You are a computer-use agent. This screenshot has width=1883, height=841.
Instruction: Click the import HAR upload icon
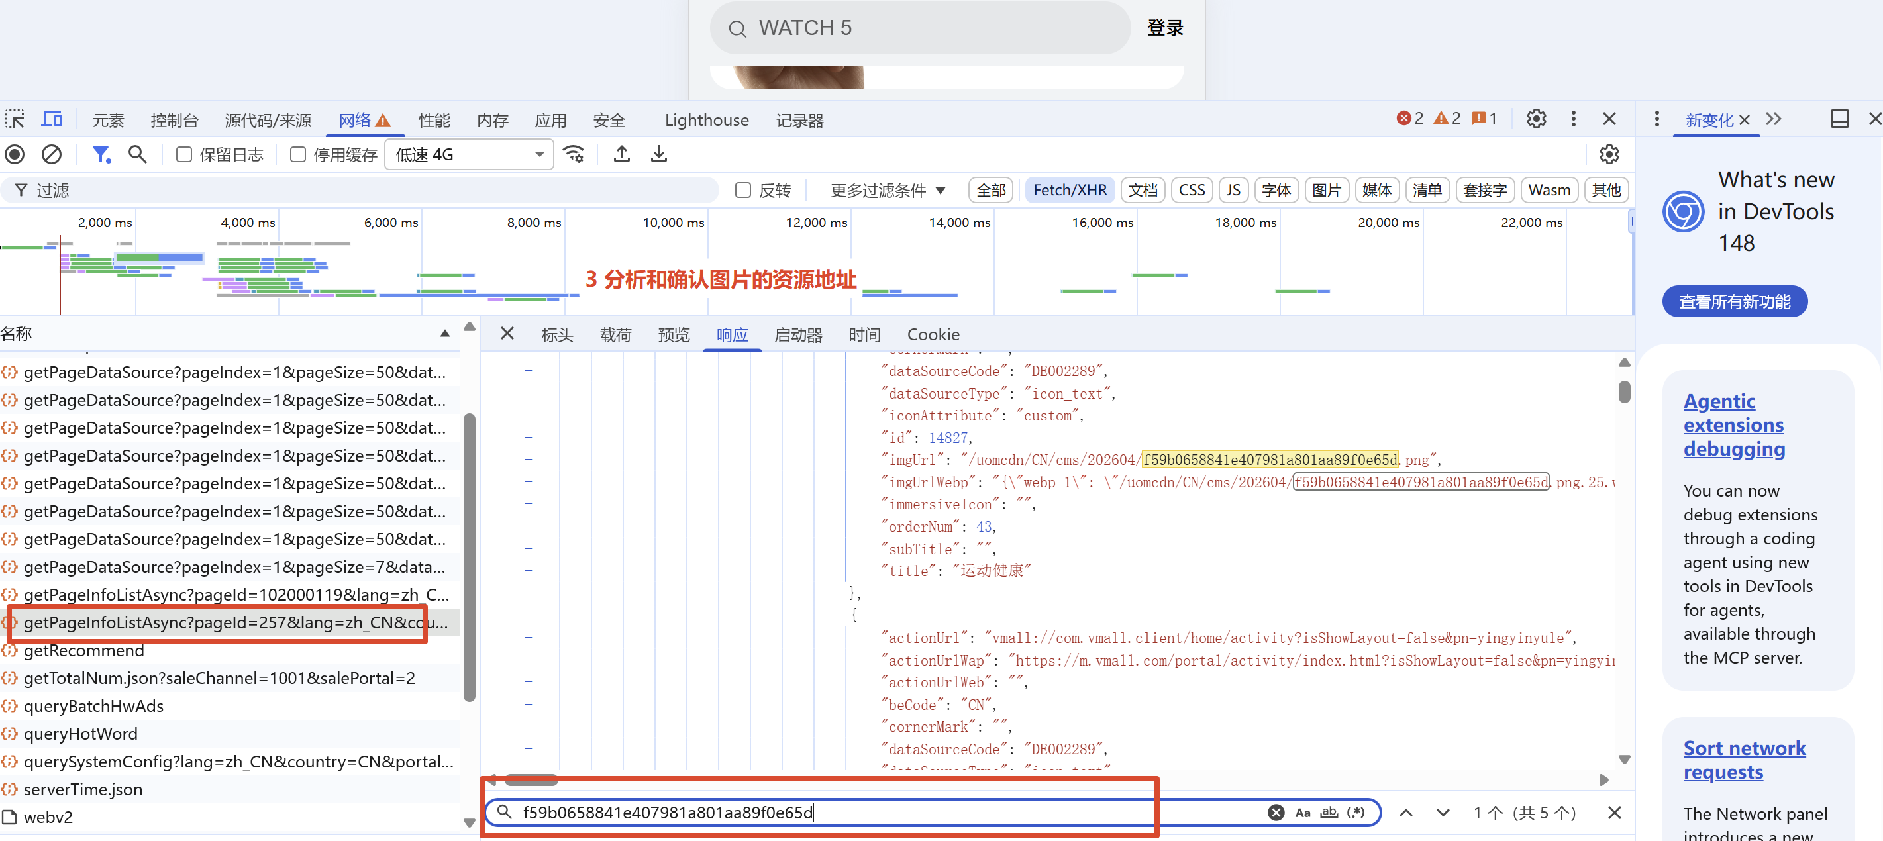[x=621, y=154]
